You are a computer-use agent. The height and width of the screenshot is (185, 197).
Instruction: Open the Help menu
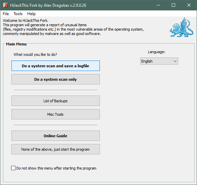(31, 14)
